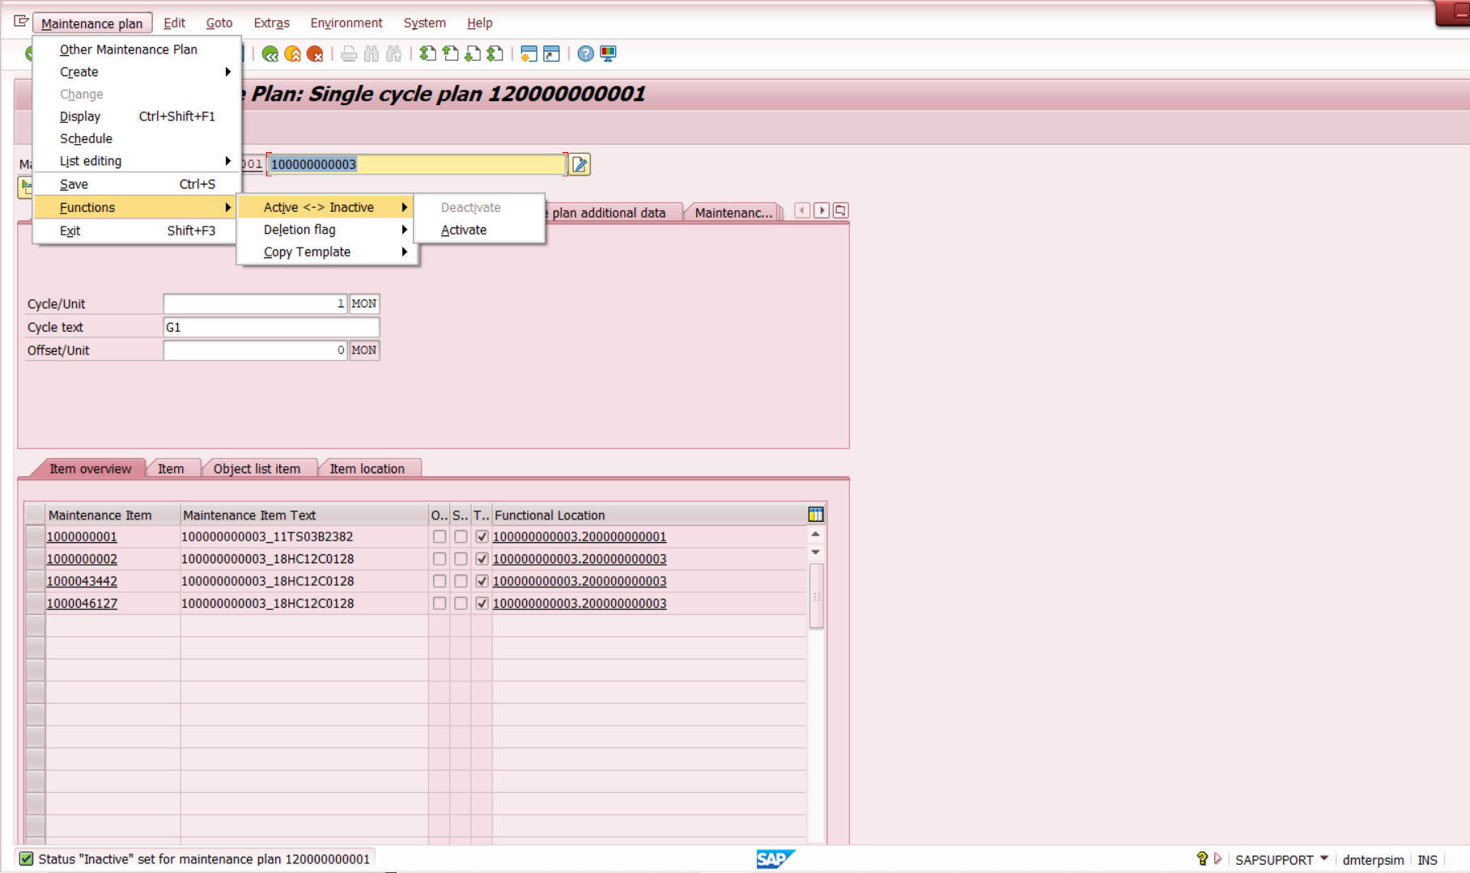Check the O checkbox for item 1000000002
Screen dimensions: 1470x873
click(x=439, y=559)
